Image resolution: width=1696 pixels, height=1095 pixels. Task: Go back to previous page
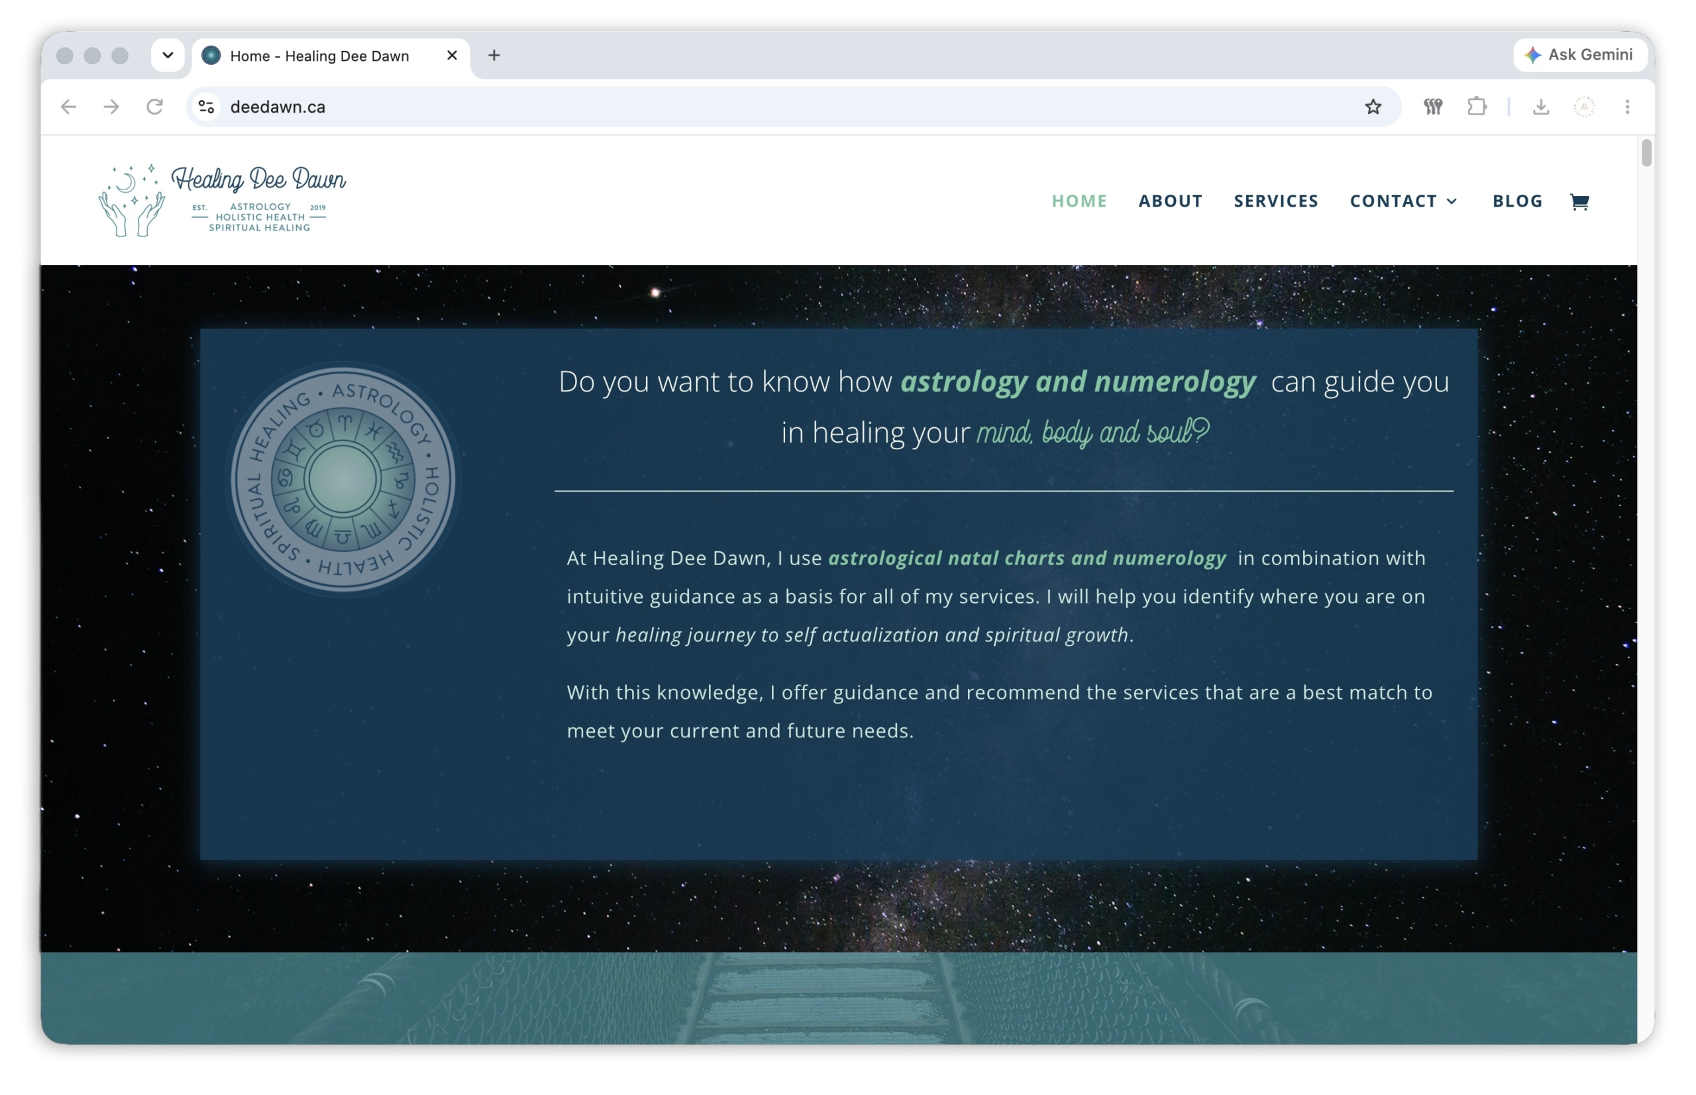[x=68, y=107]
